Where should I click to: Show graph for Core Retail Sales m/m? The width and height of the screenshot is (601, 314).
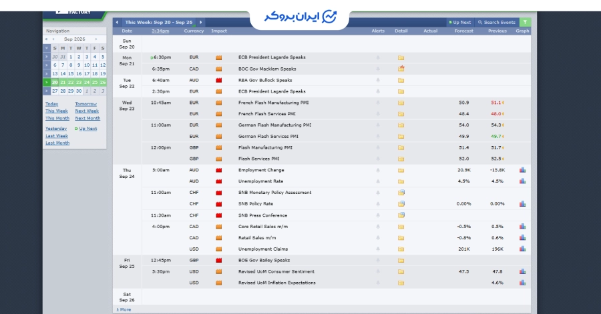(522, 227)
